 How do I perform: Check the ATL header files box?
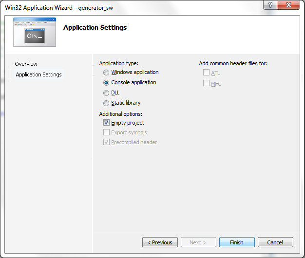(206, 73)
